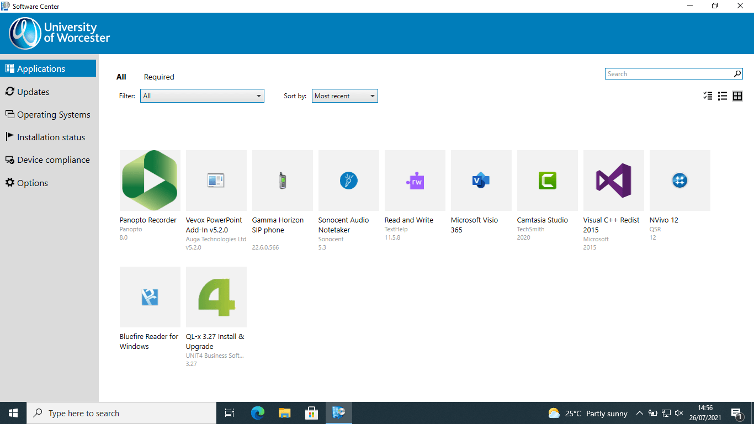Select the Vevox PowerPoint Add-In icon

click(216, 181)
